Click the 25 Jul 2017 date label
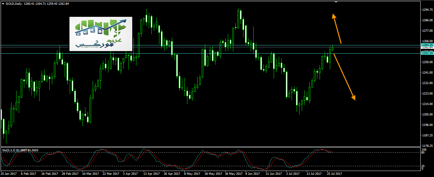 tap(335, 174)
